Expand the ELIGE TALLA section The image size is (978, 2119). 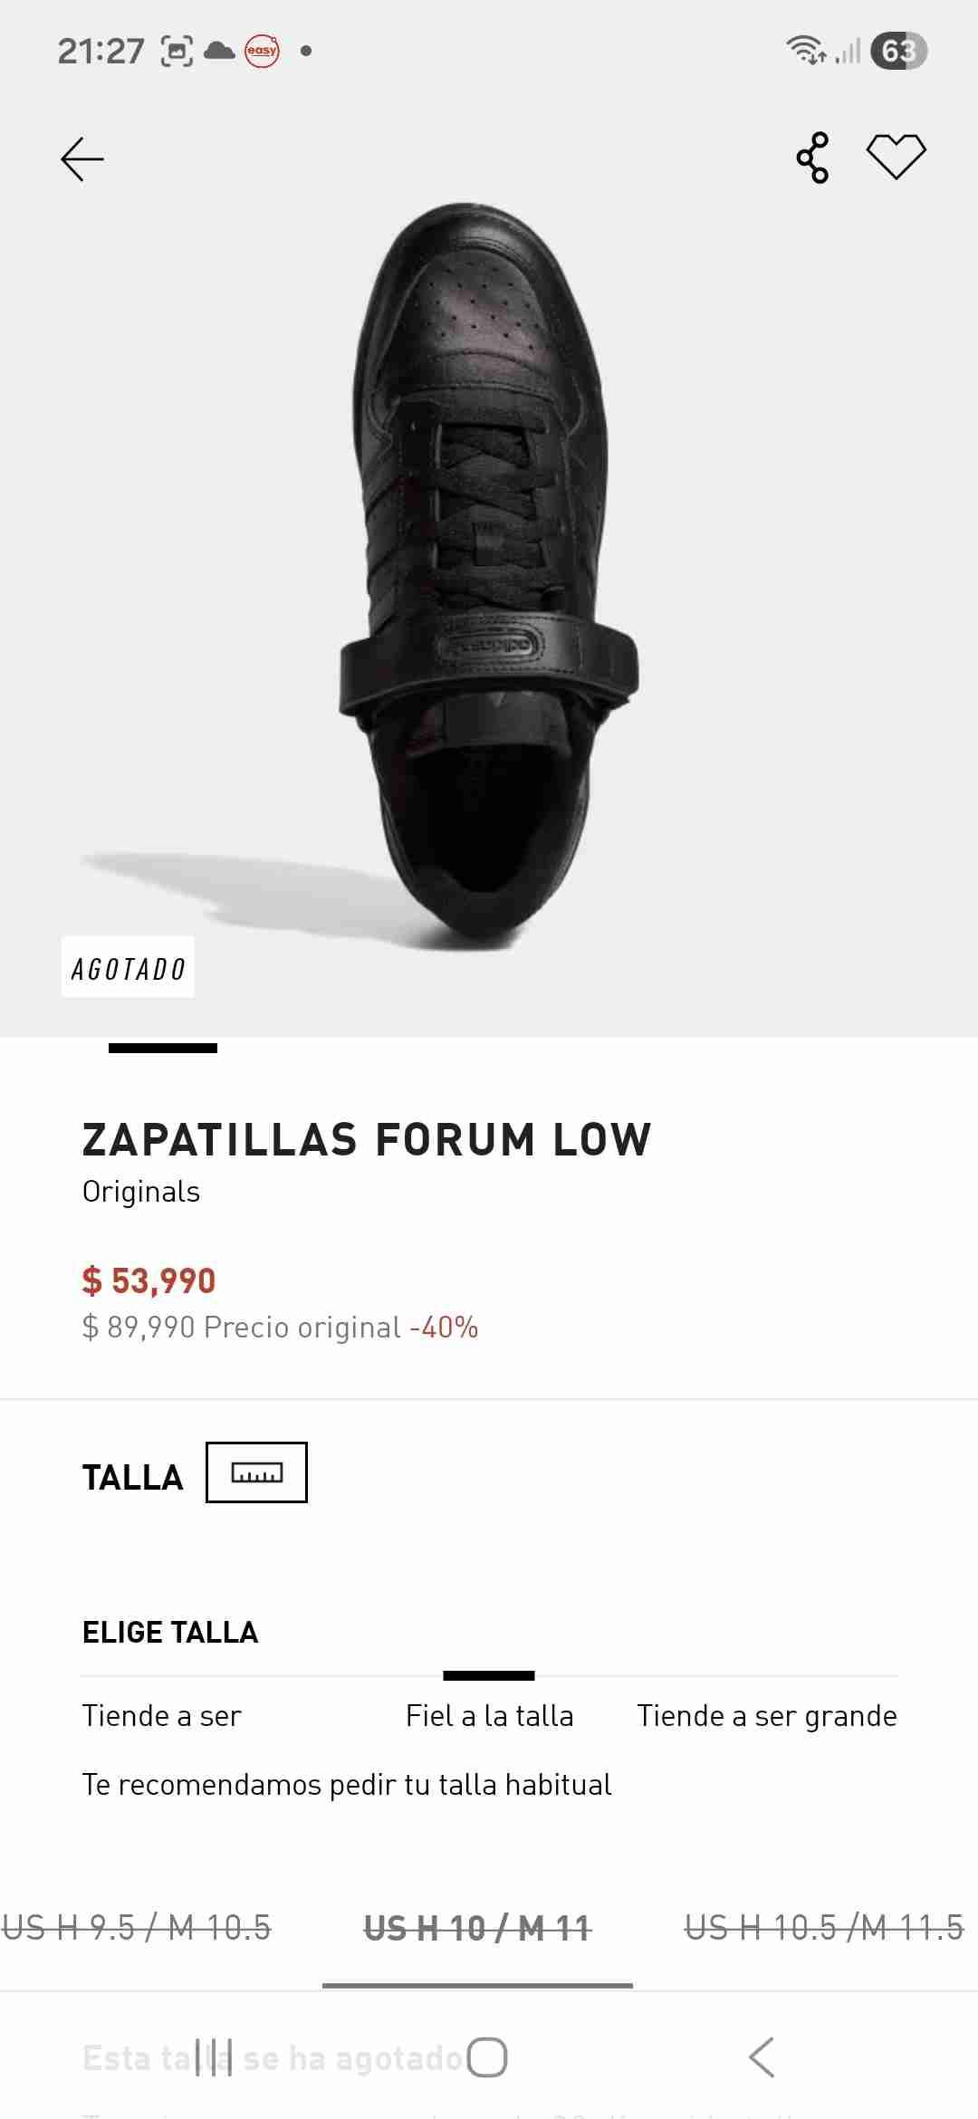point(169,1632)
